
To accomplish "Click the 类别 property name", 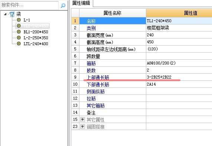I will pyautogui.click(x=91, y=28).
